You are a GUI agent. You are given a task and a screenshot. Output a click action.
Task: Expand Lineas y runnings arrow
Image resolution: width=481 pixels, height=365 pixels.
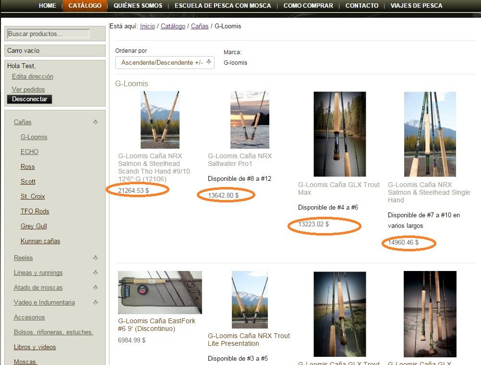(96, 272)
